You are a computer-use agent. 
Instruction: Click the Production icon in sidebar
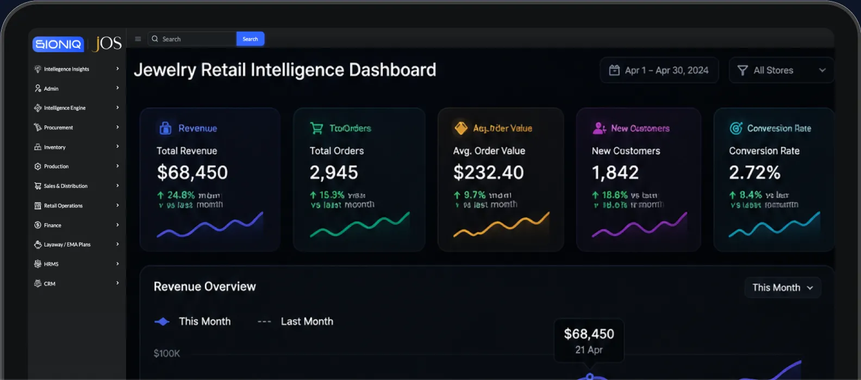click(x=38, y=167)
